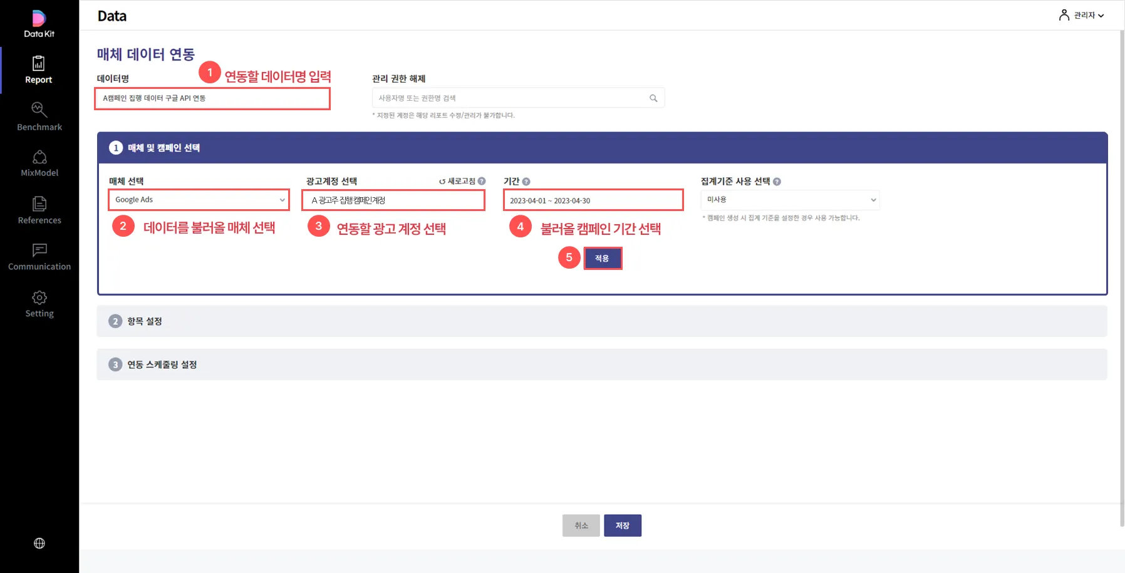
Task: Open the 광고계정 선택 field
Action: pyautogui.click(x=393, y=200)
